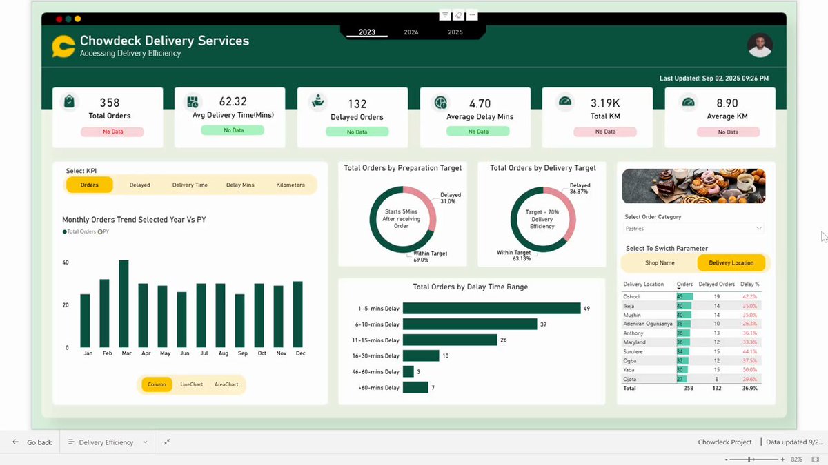Open the Select Order Category dropdown
Screen dimensions: 828x465
tap(693, 228)
